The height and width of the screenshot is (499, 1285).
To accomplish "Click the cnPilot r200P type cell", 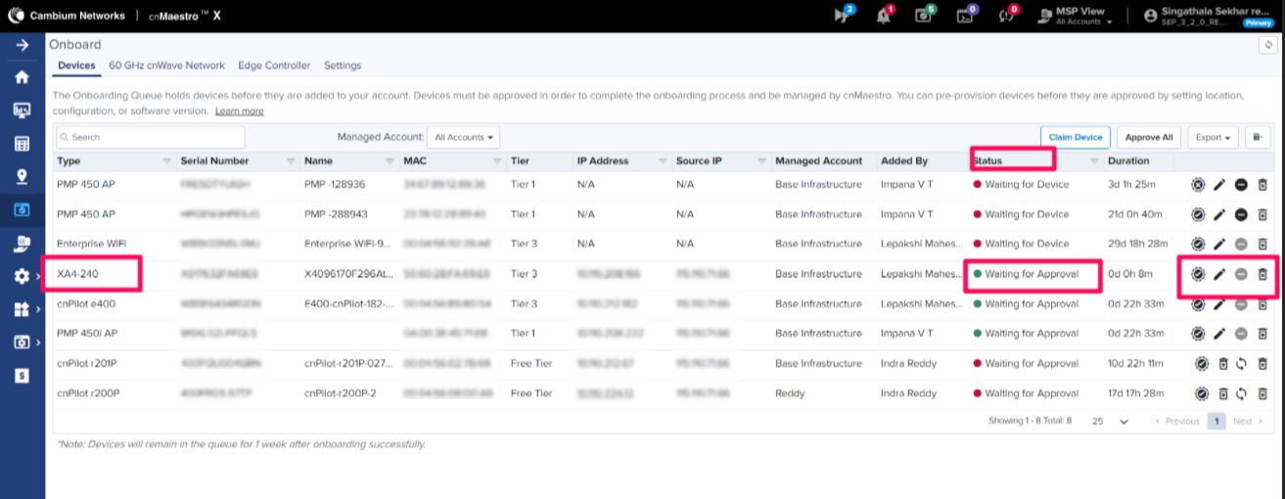I will click(x=87, y=393).
